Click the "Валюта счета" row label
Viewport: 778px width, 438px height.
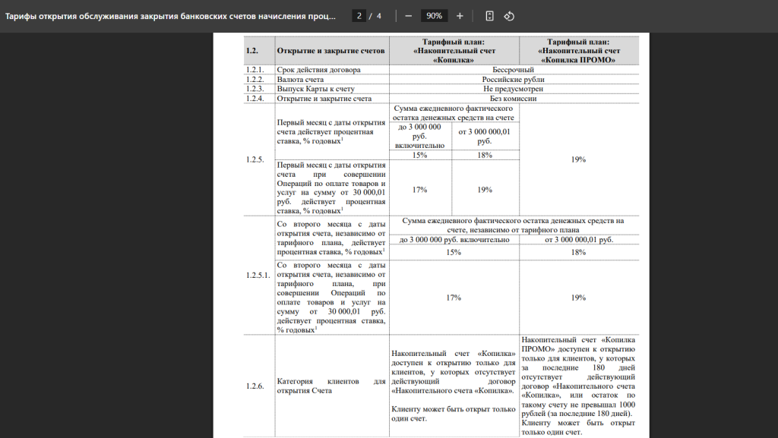click(302, 79)
